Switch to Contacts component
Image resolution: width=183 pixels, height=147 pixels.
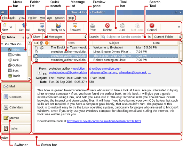point(16,97)
